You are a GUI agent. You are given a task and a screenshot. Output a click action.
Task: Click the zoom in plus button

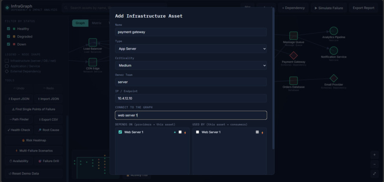(374, 155)
